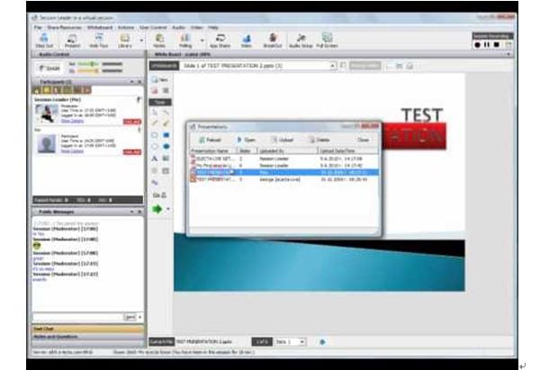Open the Slide 1 dropdown at bottom
The width and height of the screenshot is (540, 370).
click(301, 342)
